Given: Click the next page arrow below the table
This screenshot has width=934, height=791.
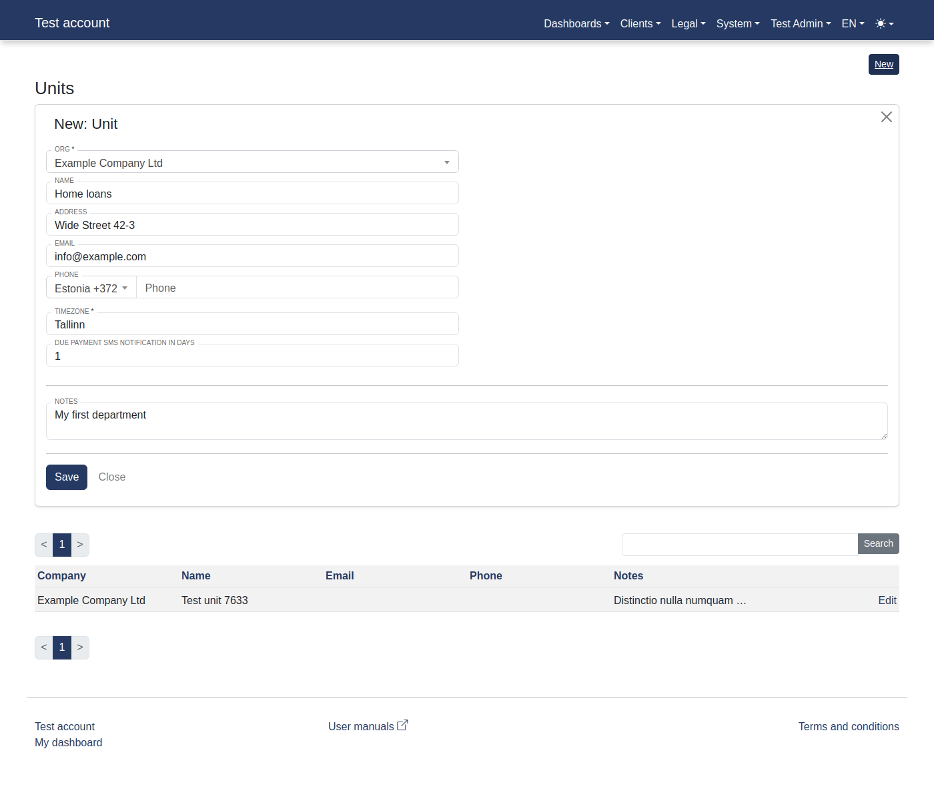Looking at the screenshot, I should pos(79,647).
